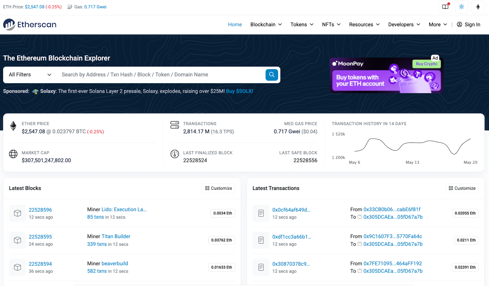The height and width of the screenshot is (286, 489).
Task: Click From address 0x7FE71095...464aFF192
Action: (x=393, y=263)
